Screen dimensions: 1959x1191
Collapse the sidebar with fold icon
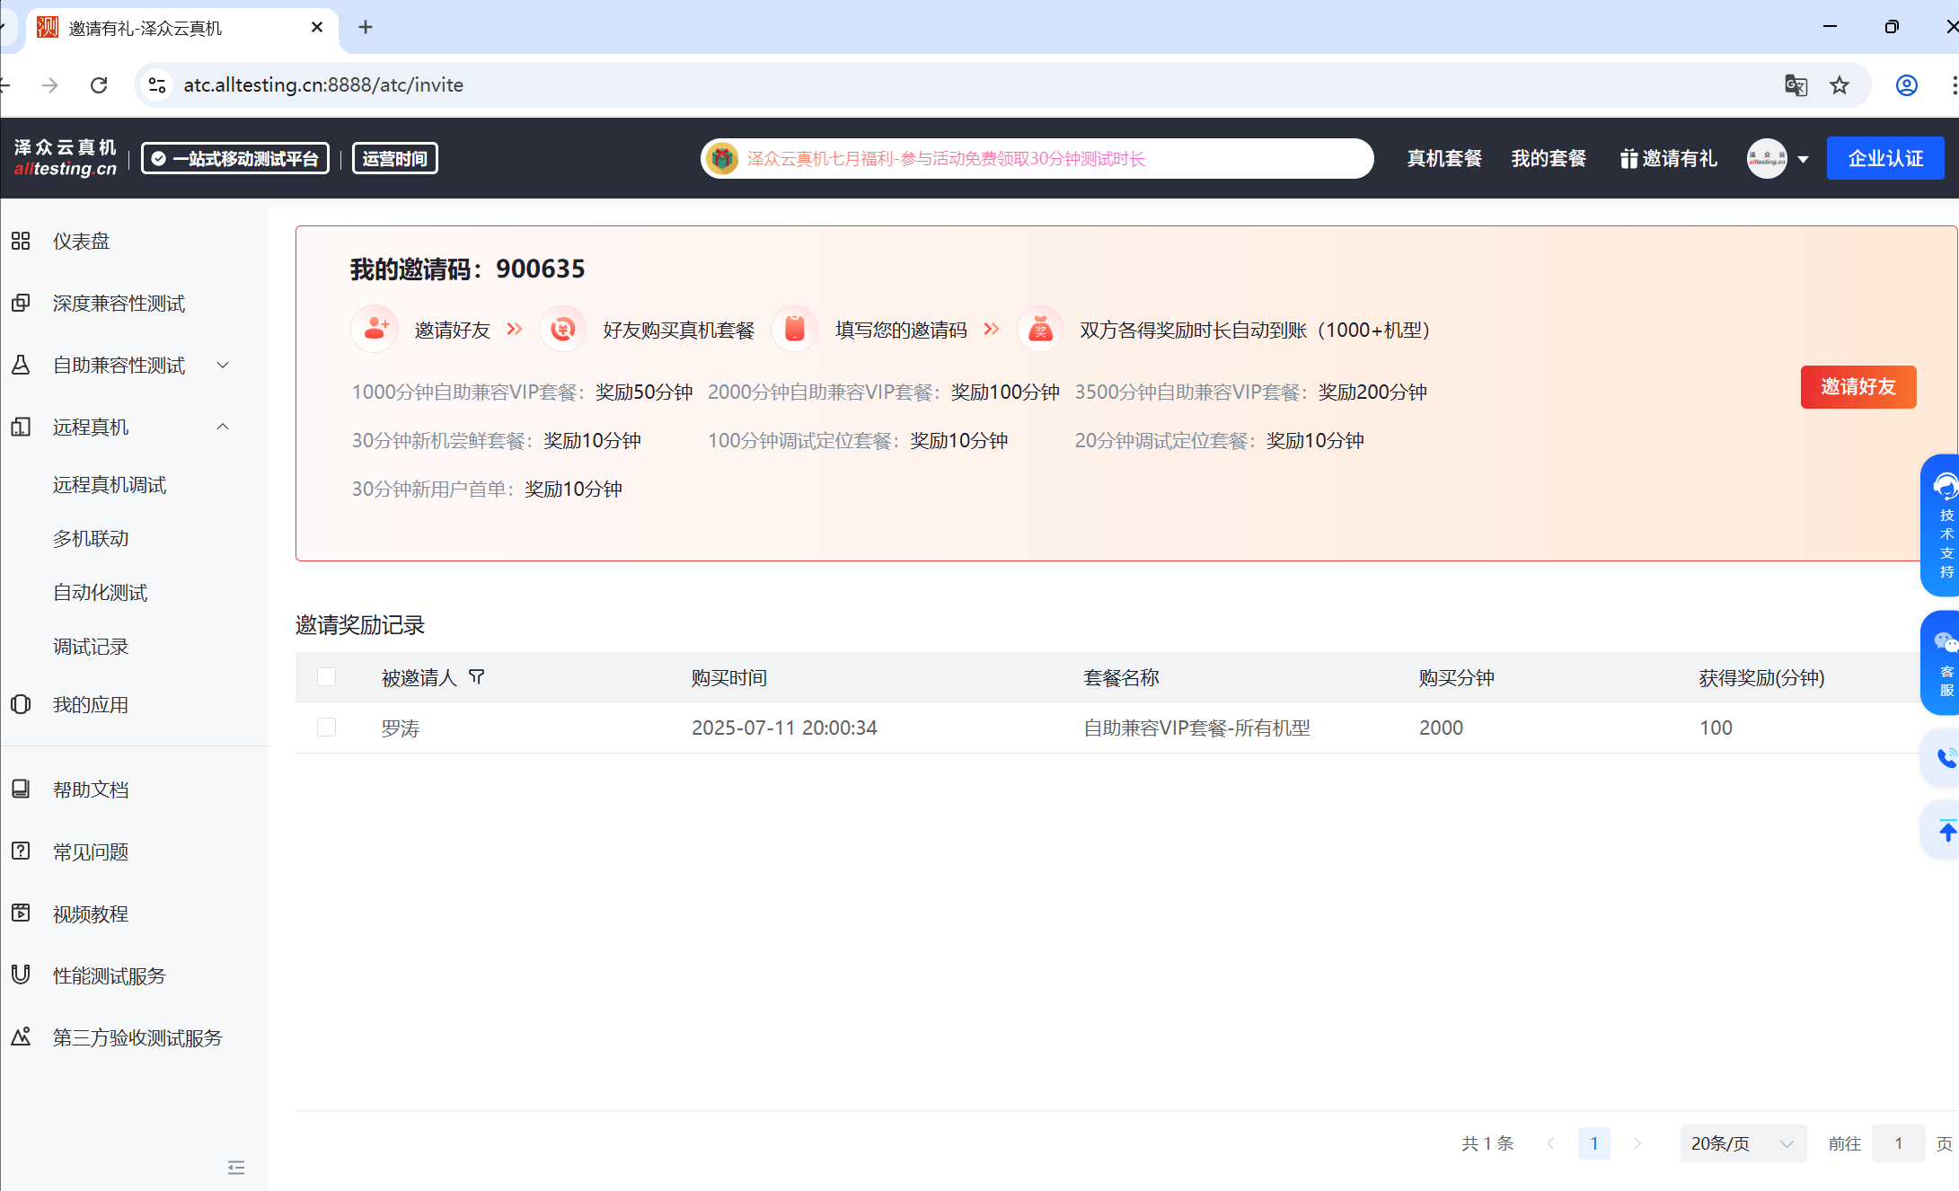click(x=236, y=1168)
